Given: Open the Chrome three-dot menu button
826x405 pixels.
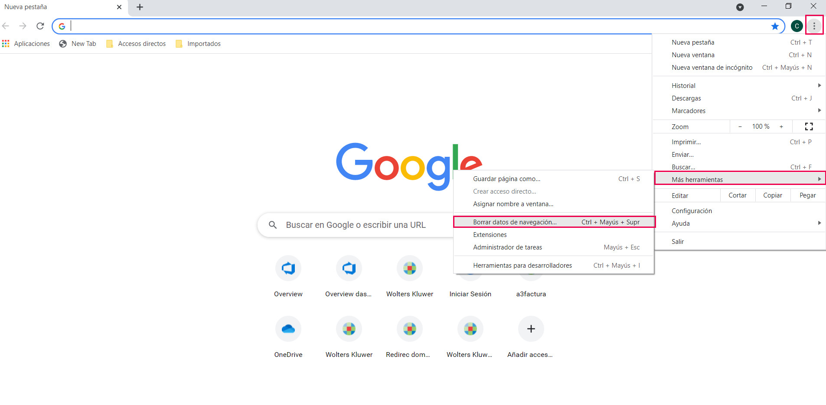Looking at the screenshot, I should pyautogui.click(x=814, y=26).
